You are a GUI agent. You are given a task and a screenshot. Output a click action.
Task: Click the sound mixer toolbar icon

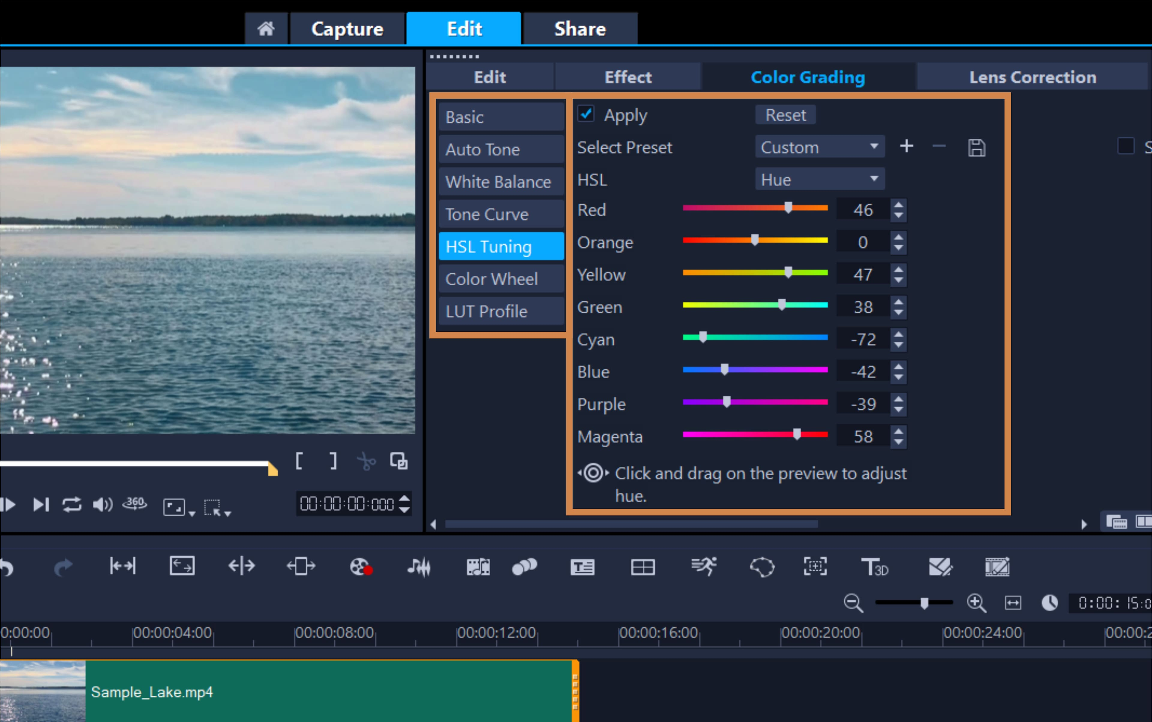419,567
